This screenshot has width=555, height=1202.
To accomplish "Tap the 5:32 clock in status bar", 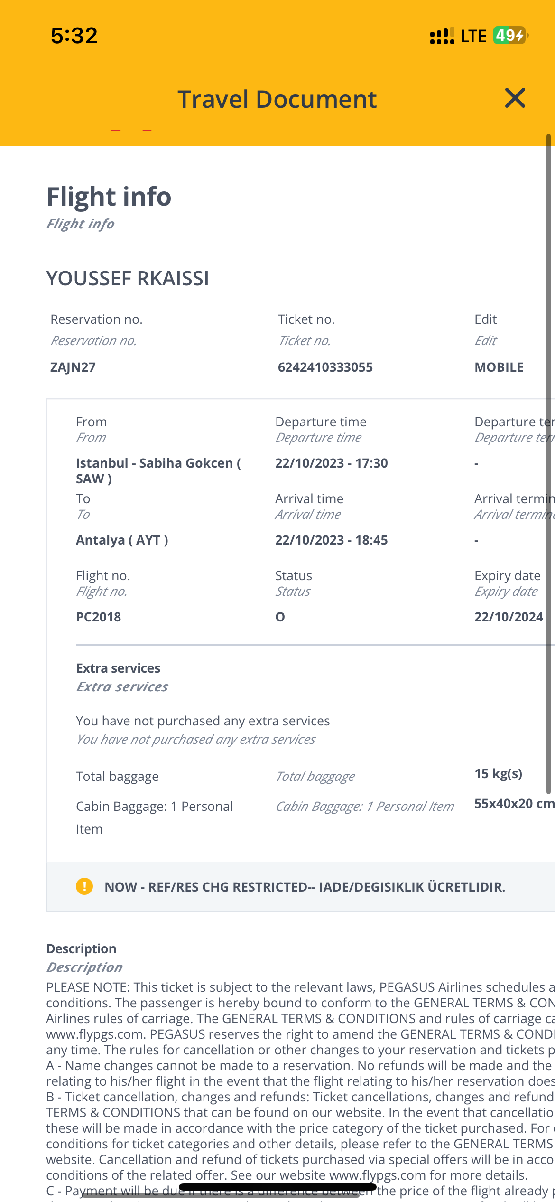I will pos(74,36).
